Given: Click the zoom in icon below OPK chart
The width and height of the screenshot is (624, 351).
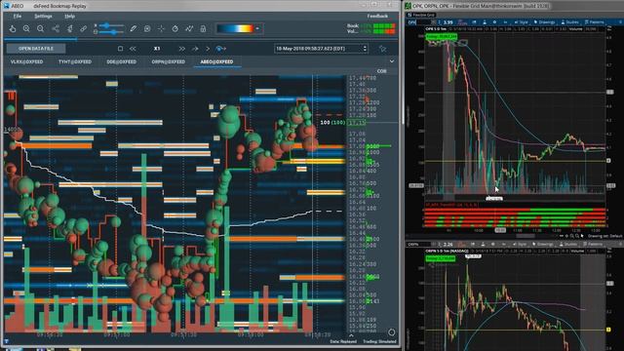Looking at the screenshot, I should (572, 236).
